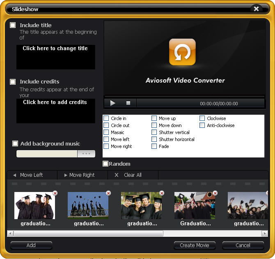This screenshot has height=259, width=275.
Task: Click the Clear All X icon
Action: click(x=117, y=175)
